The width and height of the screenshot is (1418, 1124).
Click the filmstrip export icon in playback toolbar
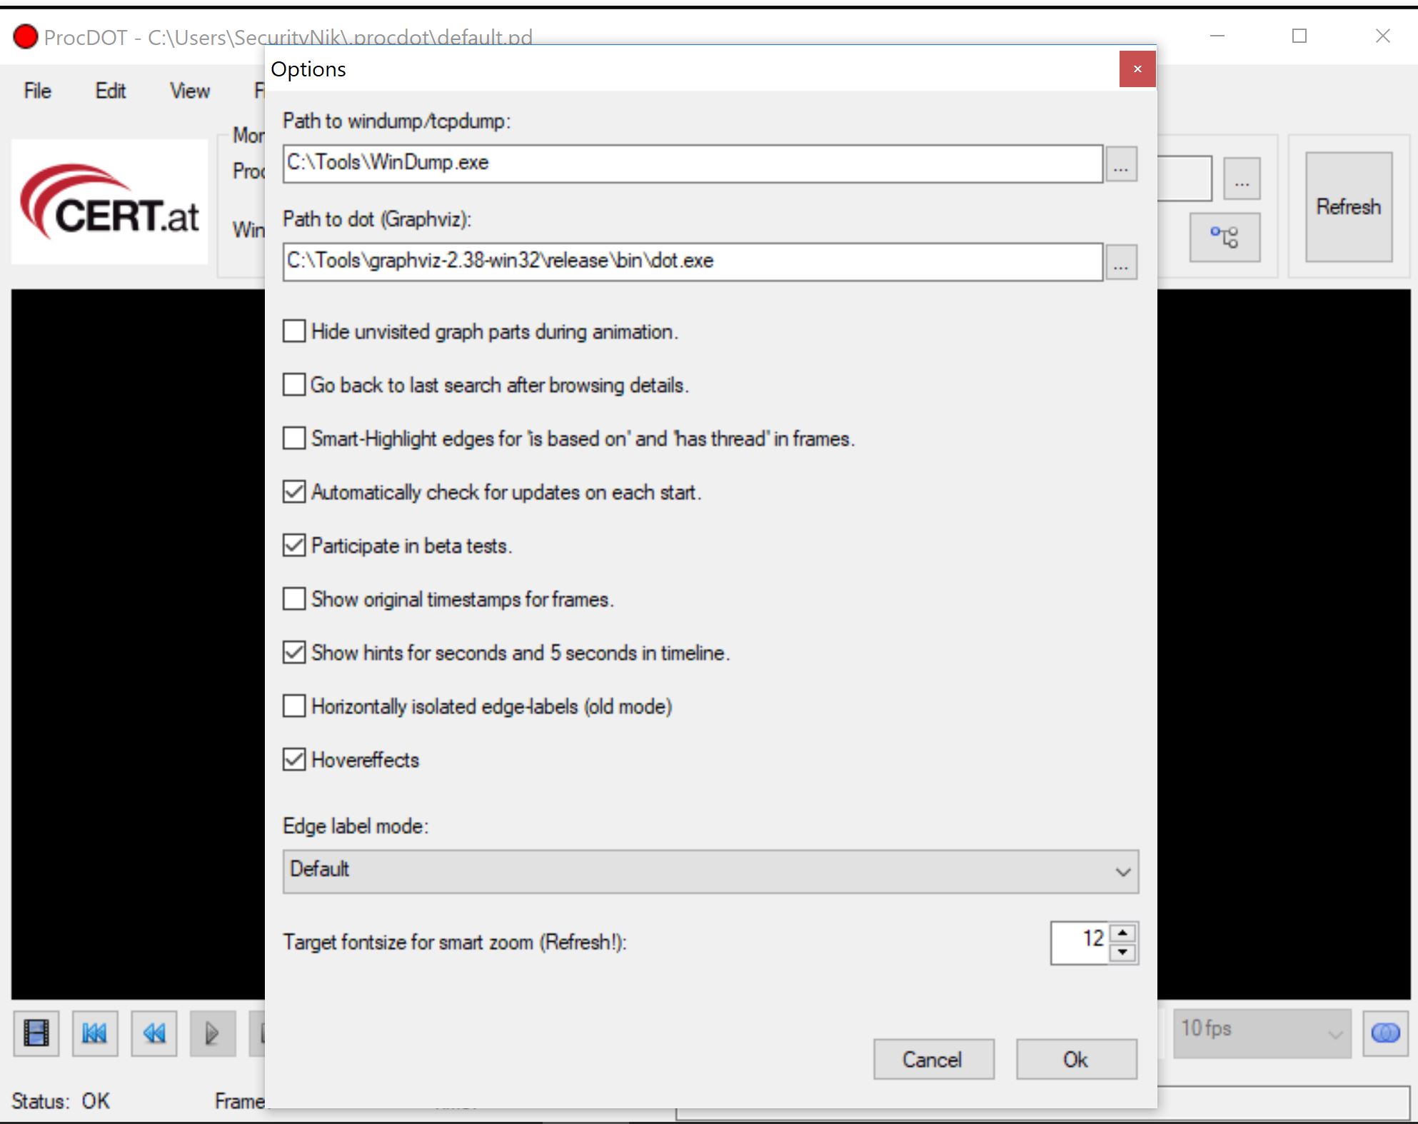(x=36, y=1033)
